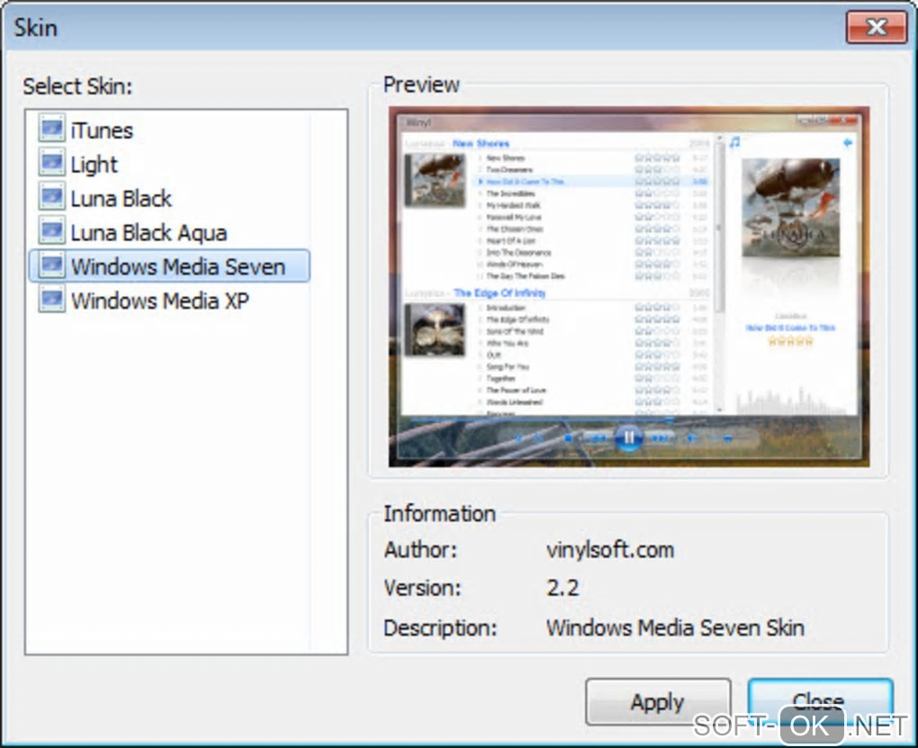Click the Luna Black Aqua skin icon
The image size is (918, 748).
(x=51, y=230)
